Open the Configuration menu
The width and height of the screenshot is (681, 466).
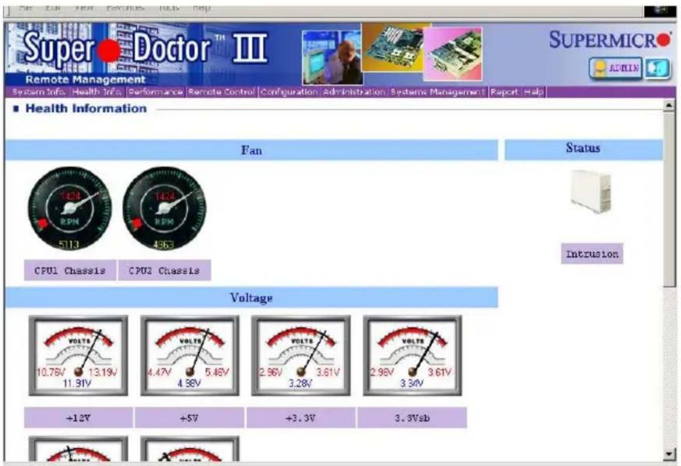pos(289,92)
